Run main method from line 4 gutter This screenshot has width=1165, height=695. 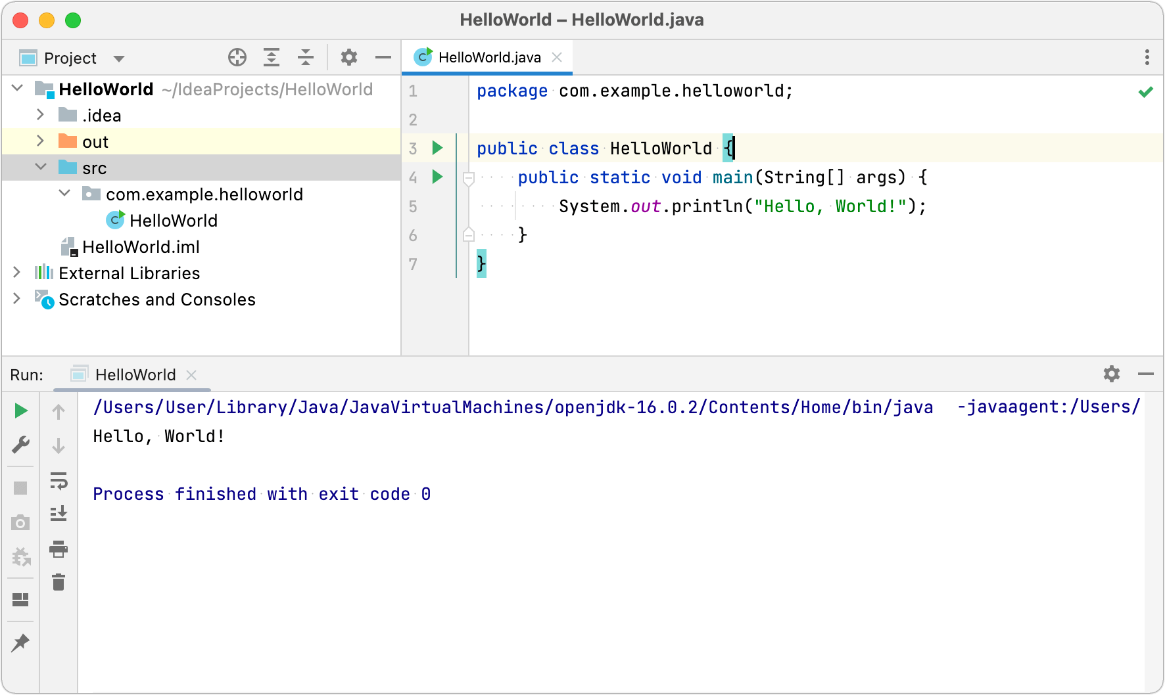pyautogui.click(x=438, y=177)
